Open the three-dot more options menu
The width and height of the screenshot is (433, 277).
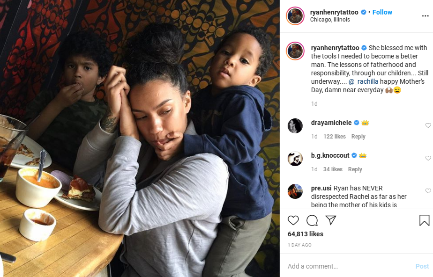(x=426, y=16)
